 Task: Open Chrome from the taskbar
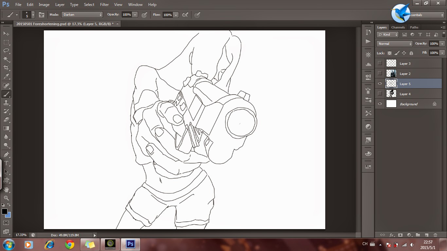coord(69,244)
